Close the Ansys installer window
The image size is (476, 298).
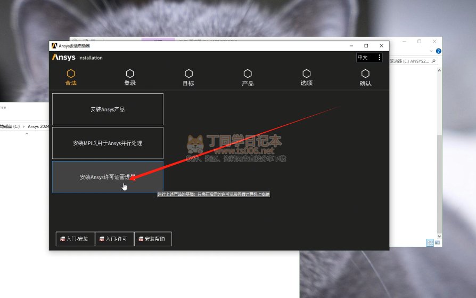click(x=381, y=46)
